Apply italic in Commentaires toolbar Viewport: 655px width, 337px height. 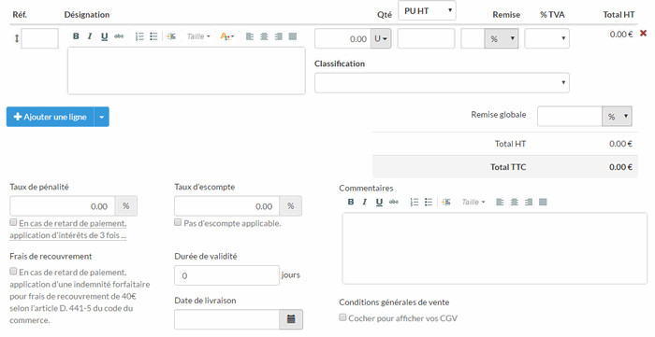point(364,202)
